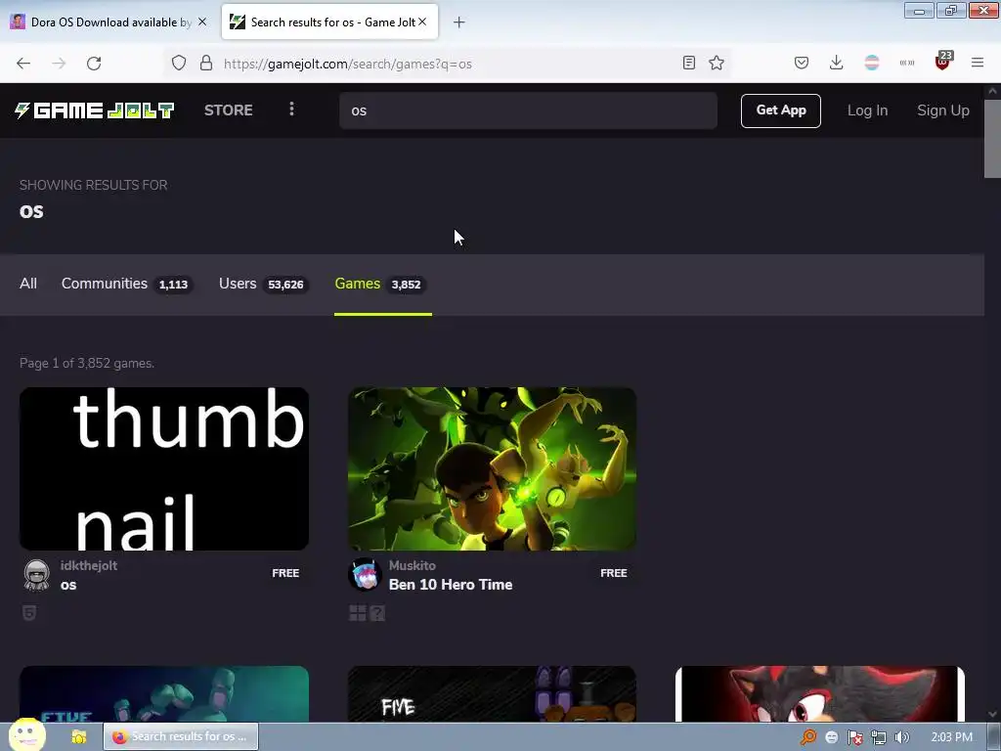Click the 'Page 1 of 3,852 games.' text
The width and height of the screenshot is (1001, 751).
click(x=87, y=363)
